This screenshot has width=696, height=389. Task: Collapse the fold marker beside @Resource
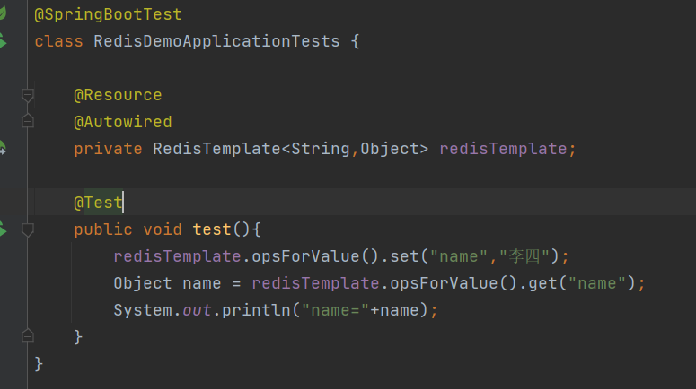(x=27, y=95)
